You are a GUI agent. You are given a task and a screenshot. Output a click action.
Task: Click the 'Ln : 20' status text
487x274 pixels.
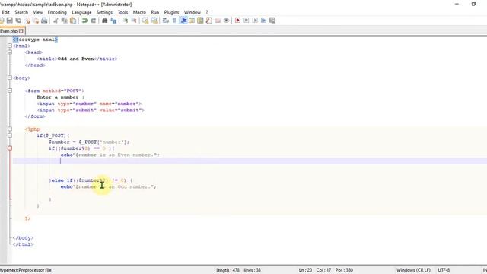(305, 270)
